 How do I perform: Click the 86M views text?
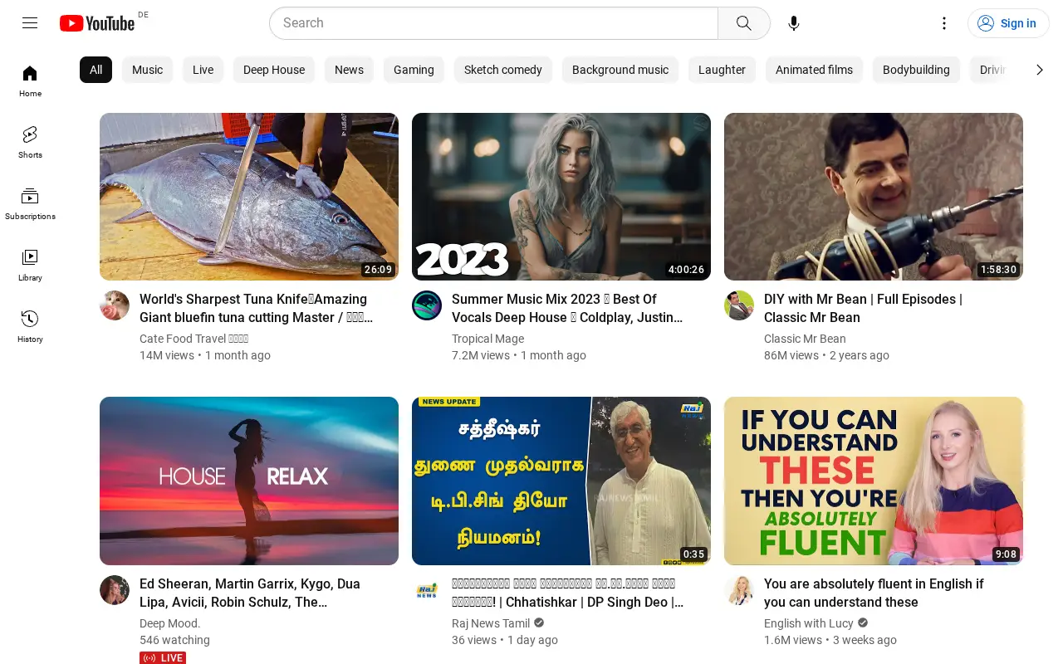[x=791, y=355]
